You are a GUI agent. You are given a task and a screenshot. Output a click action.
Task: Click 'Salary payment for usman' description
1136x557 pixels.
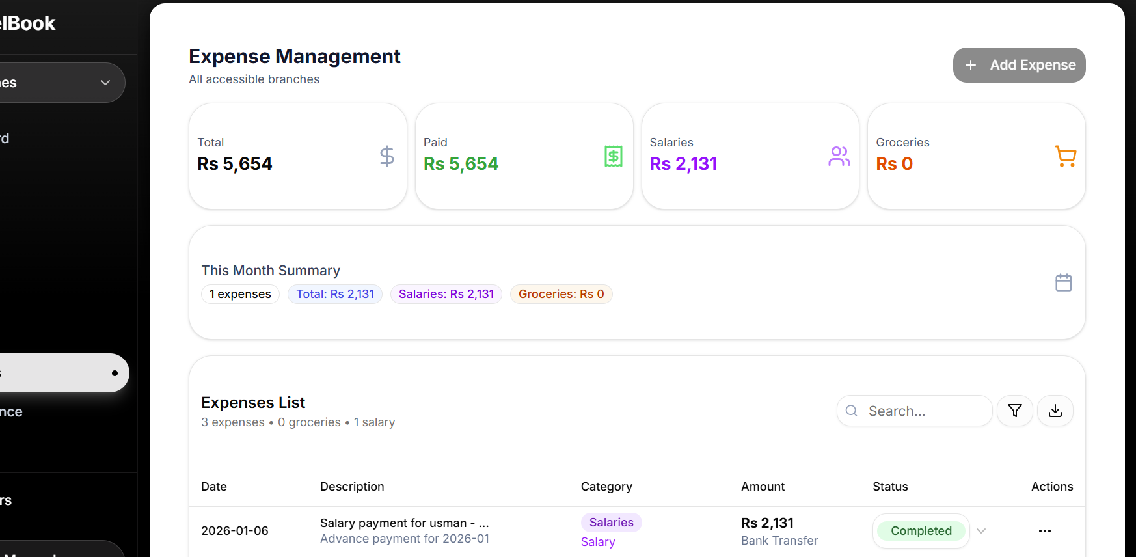[x=405, y=523]
